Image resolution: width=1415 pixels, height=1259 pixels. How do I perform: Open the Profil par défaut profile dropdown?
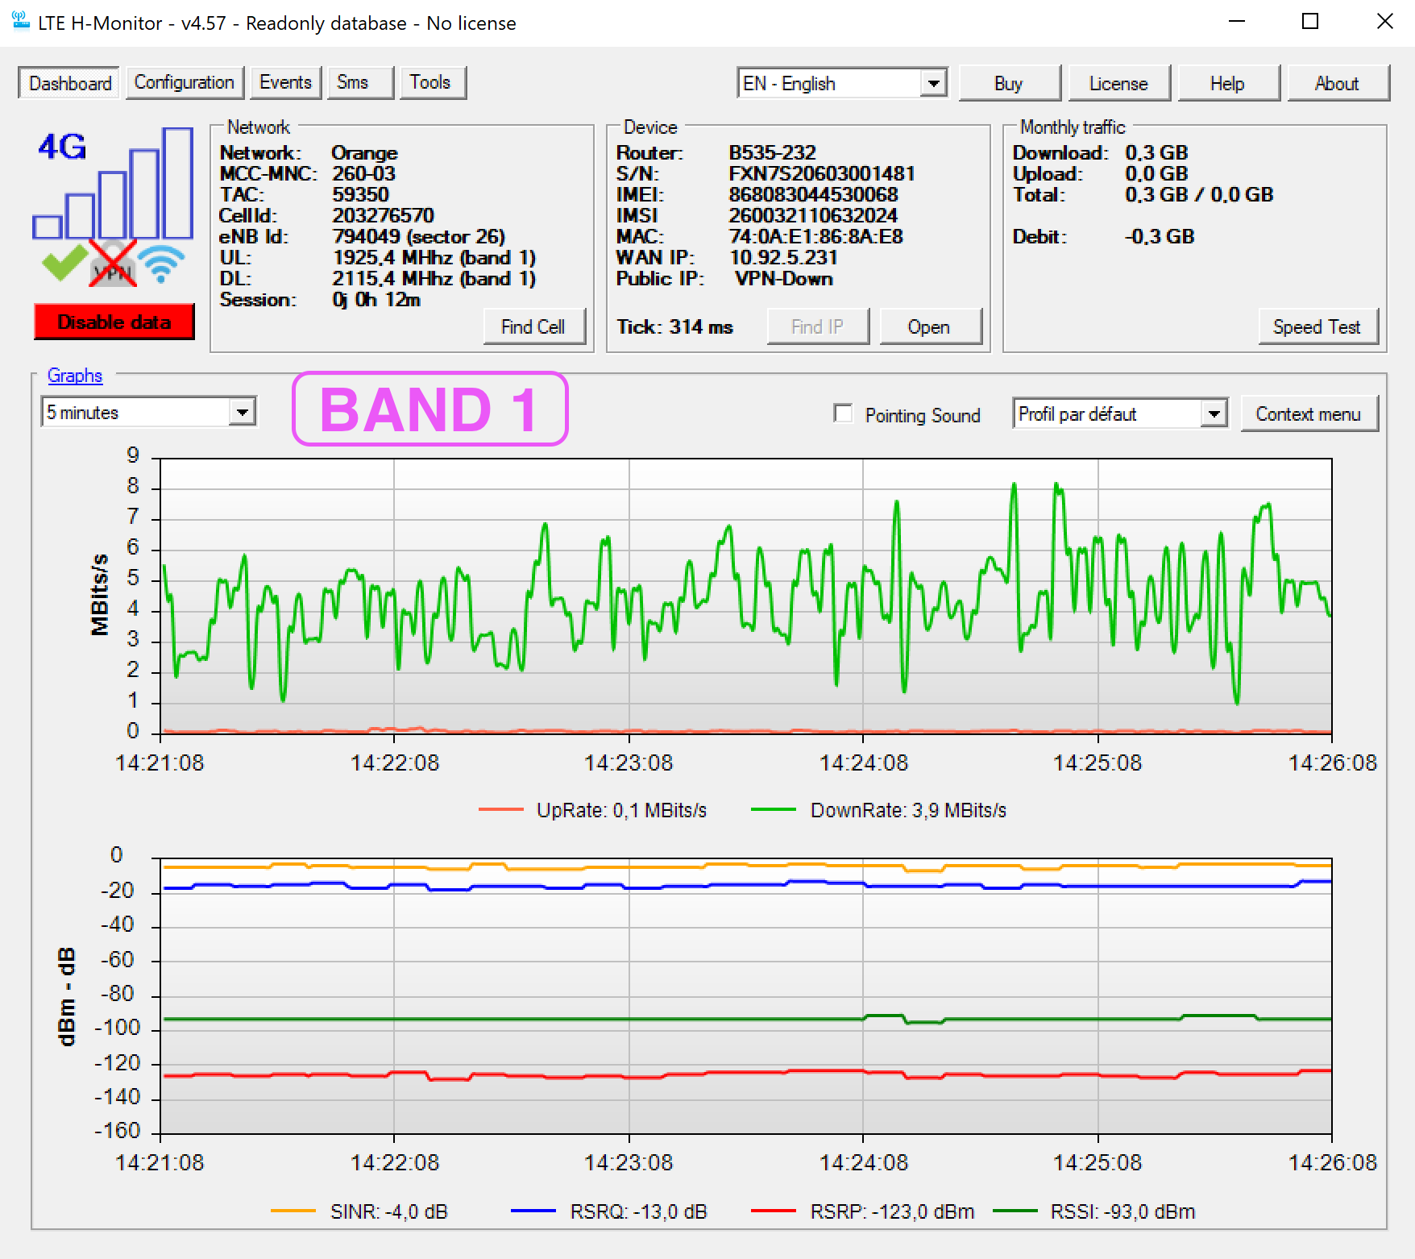tap(1120, 413)
